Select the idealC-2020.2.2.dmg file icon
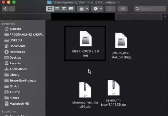 tap(86, 39)
